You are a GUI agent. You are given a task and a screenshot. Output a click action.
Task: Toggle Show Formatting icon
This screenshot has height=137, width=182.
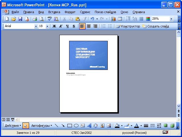(135, 19)
